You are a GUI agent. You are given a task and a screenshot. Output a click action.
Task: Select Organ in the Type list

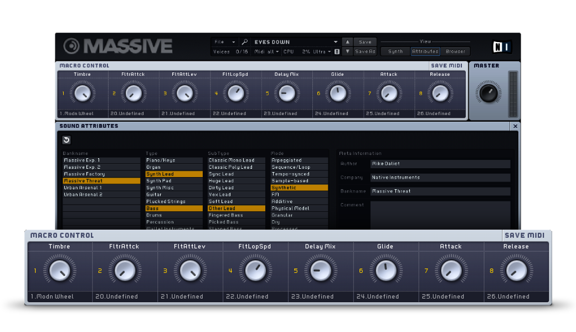pos(174,167)
